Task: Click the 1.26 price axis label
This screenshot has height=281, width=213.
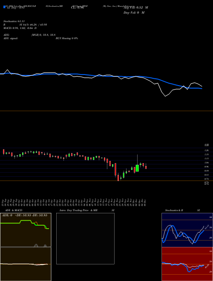Action: pyautogui.click(x=207, y=150)
